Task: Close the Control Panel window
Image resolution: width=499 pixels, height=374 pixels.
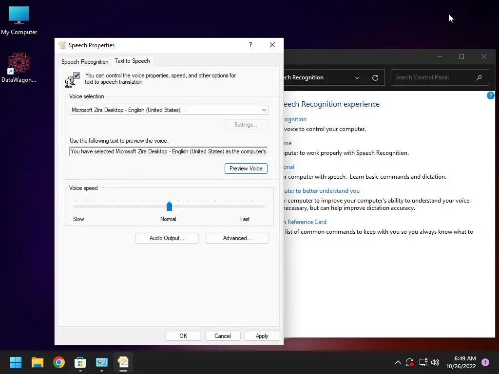Action: (484, 56)
